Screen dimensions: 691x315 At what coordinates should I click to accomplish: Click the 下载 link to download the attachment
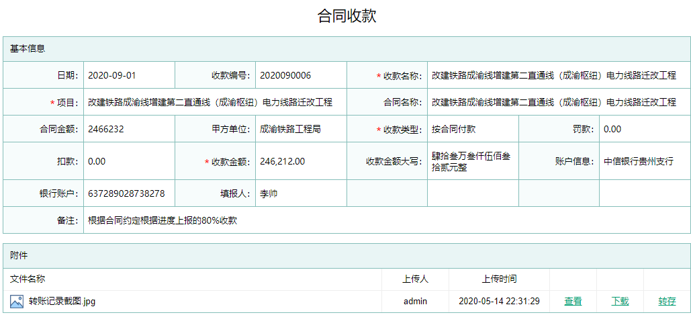point(620,302)
